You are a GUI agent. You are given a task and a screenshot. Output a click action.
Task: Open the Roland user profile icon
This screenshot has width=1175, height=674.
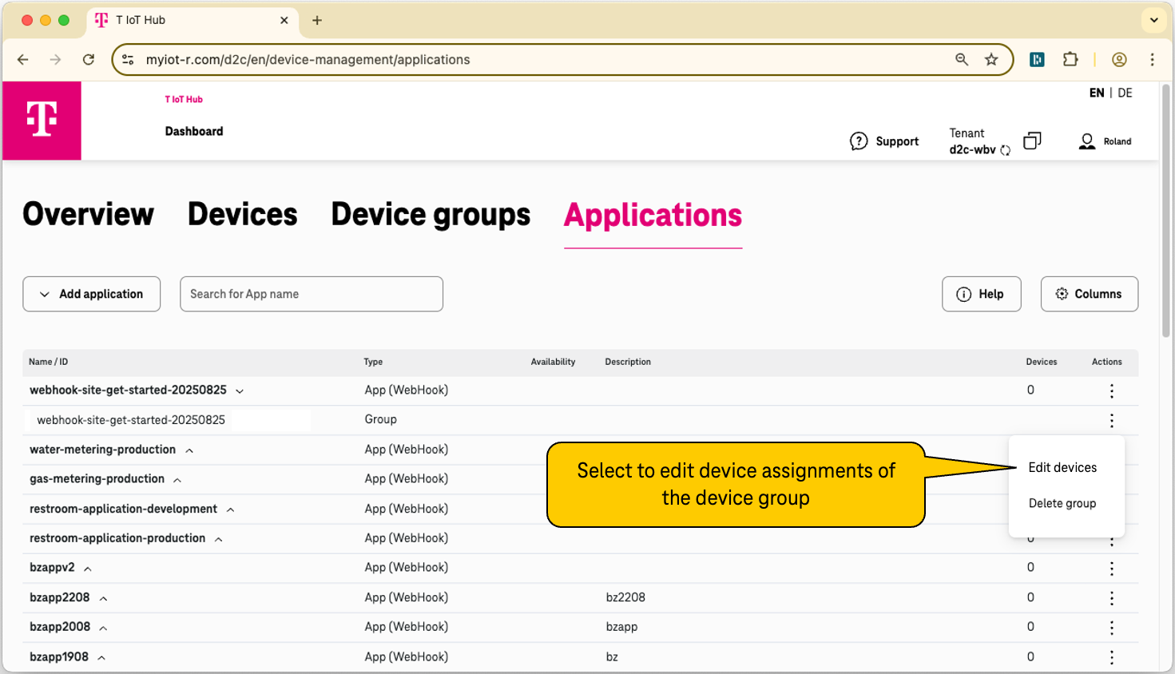point(1087,141)
